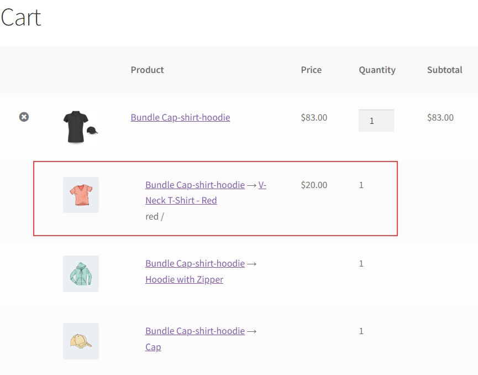Follow the Cap product link
Viewport: 478px width, 375px height.
tap(153, 347)
